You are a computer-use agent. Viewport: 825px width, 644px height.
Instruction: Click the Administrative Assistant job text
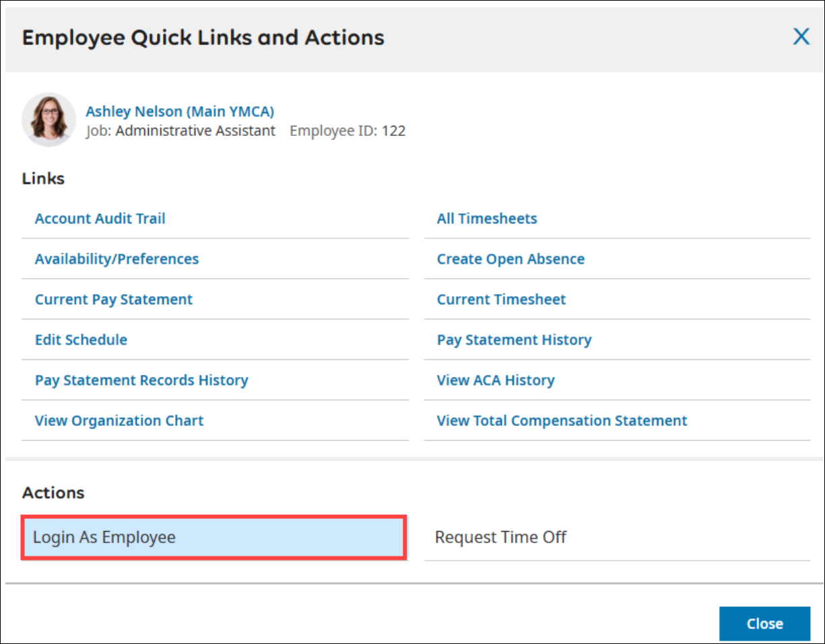coord(195,131)
